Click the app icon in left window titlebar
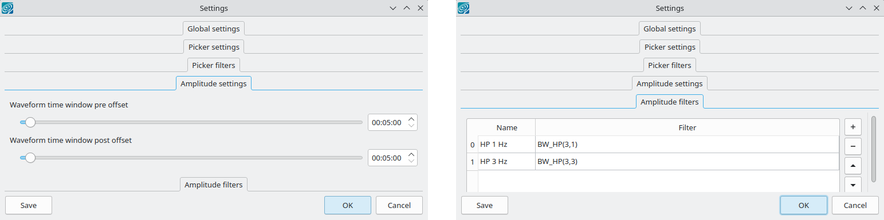Image resolution: width=884 pixels, height=220 pixels. point(8,8)
